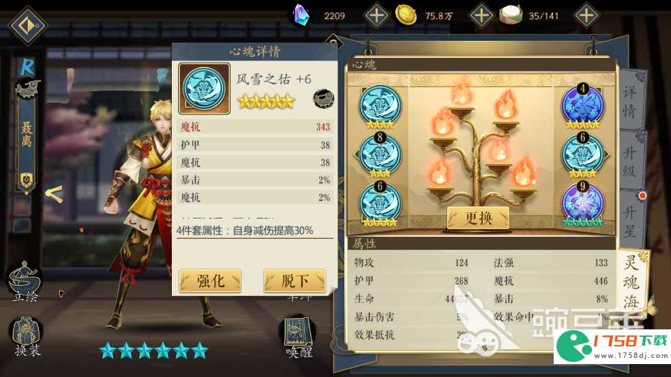Screen dimensions: 671x377
Task: Tap the back diamond icon
Action: (x=27, y=25)
